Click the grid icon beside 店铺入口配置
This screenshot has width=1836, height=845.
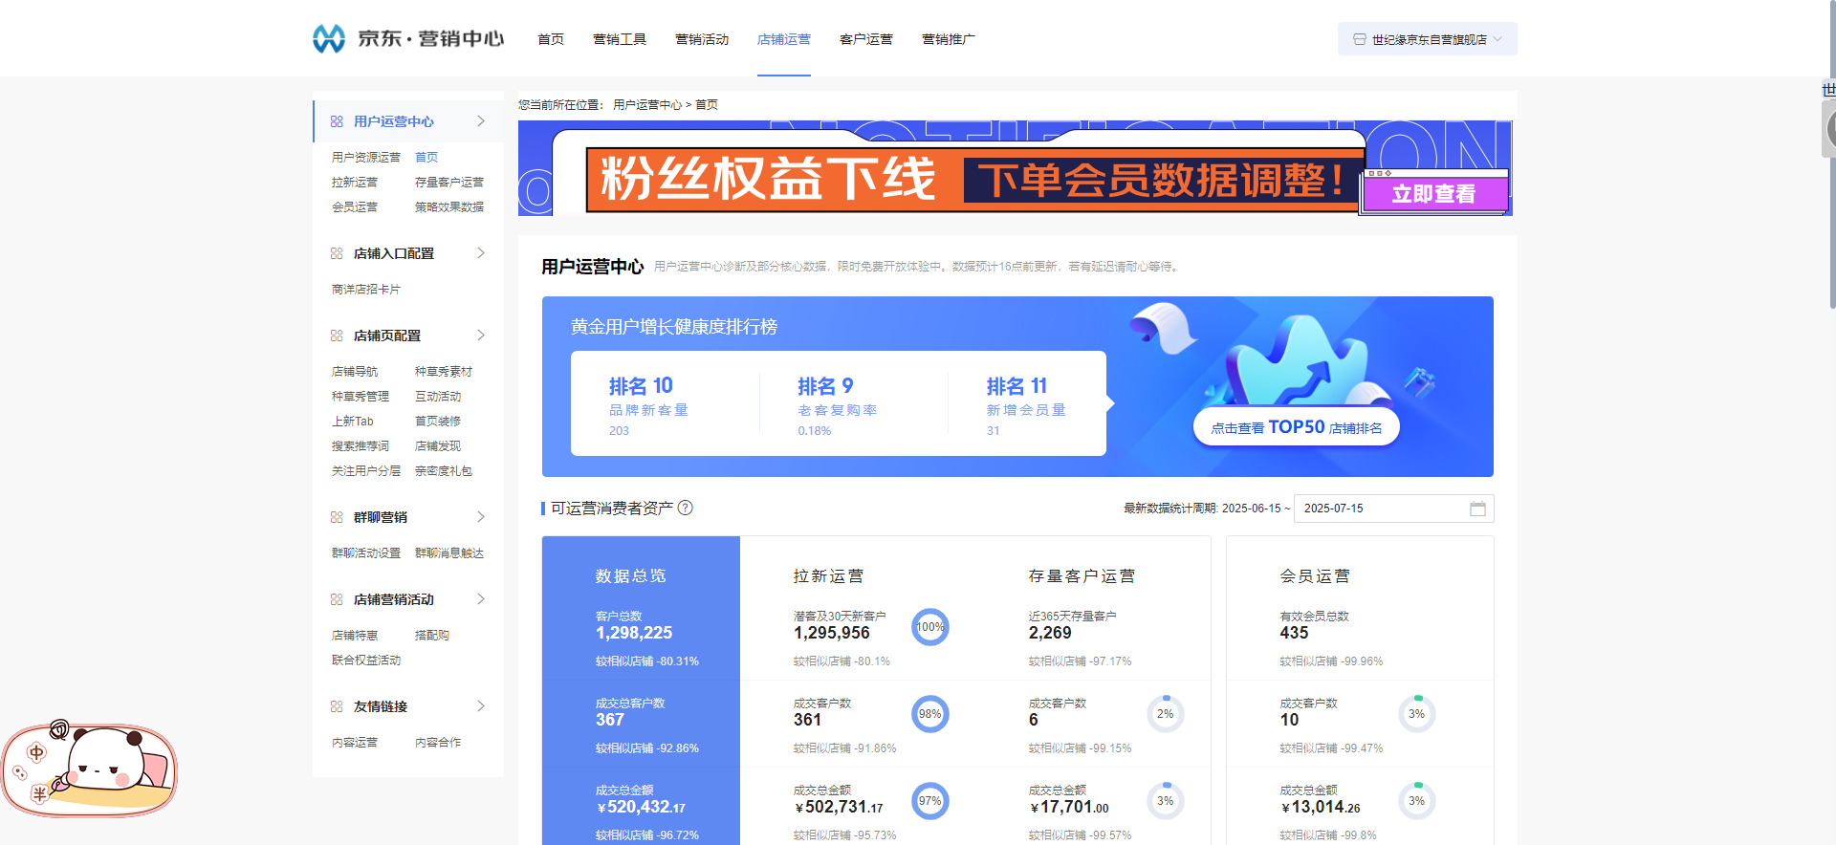tap(337, 253)
